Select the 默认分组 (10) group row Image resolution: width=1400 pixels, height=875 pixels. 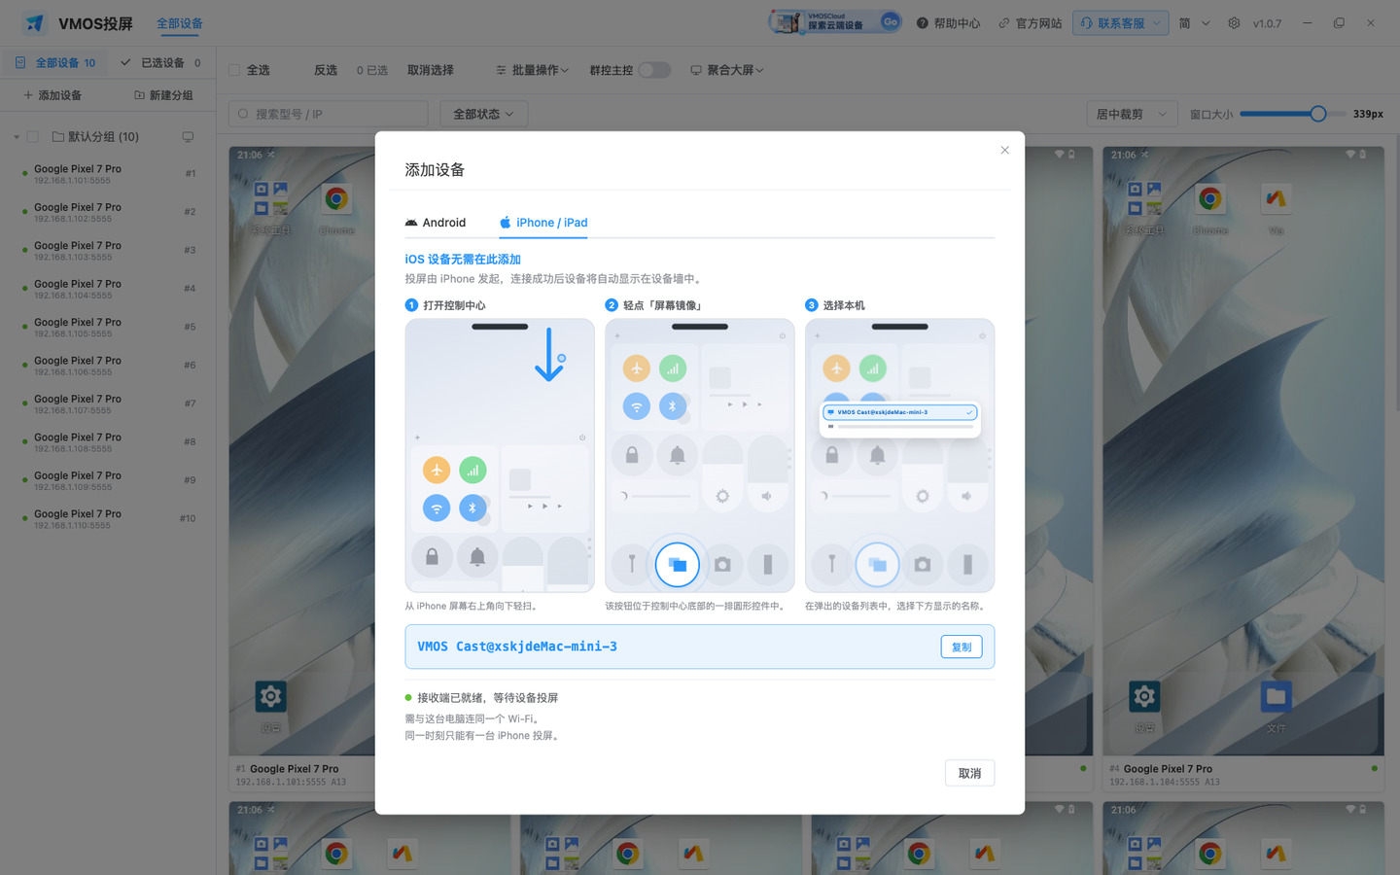108,137
